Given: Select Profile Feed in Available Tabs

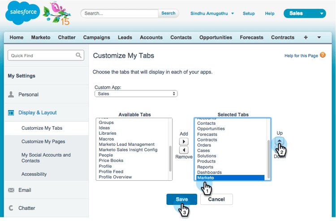Looking at the screenshot, I should [x=111, y=171].
